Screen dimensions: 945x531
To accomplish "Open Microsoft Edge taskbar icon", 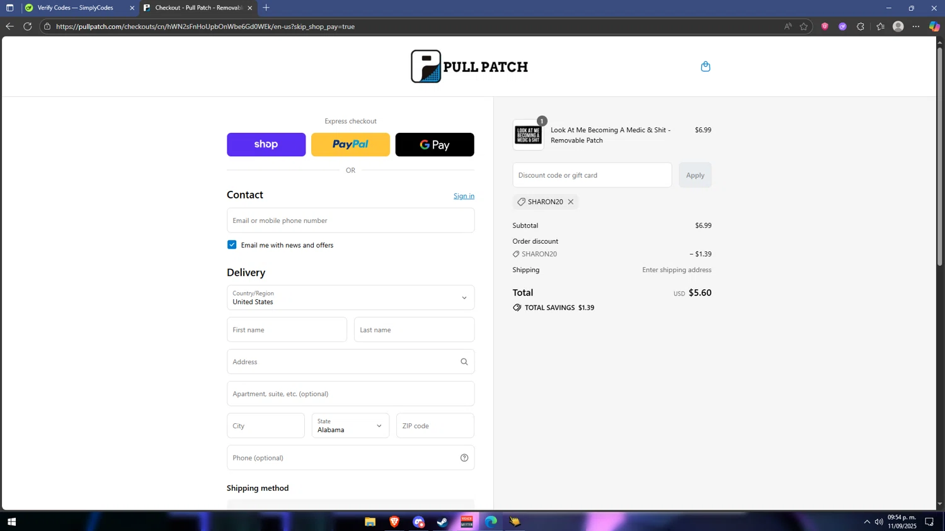I will pos(491,522).
